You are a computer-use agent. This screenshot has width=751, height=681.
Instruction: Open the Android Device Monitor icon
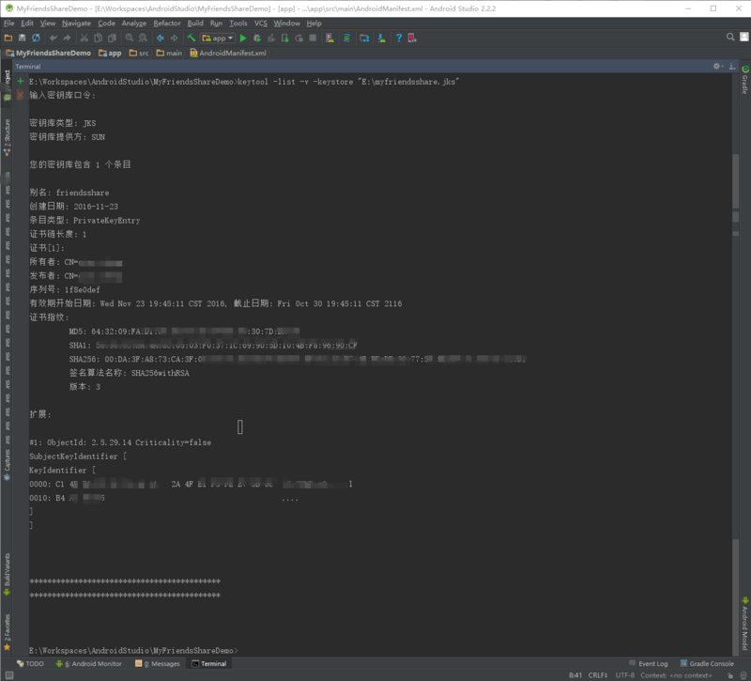point(412,38)
